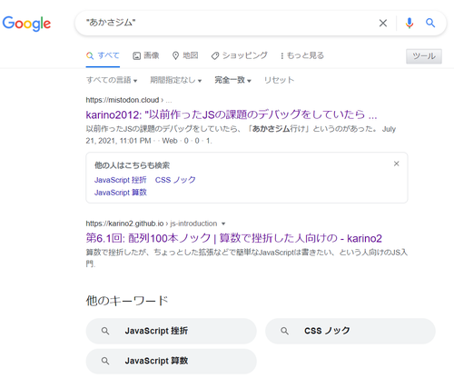454x388 pixels.
Task: Go to Google home via logo
Action: click(26, 24)
